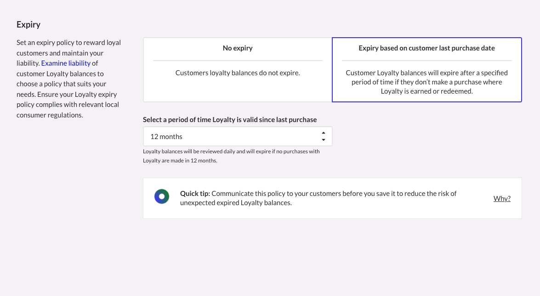Choose Expiry based on customer last purchase date

[426, 70]
